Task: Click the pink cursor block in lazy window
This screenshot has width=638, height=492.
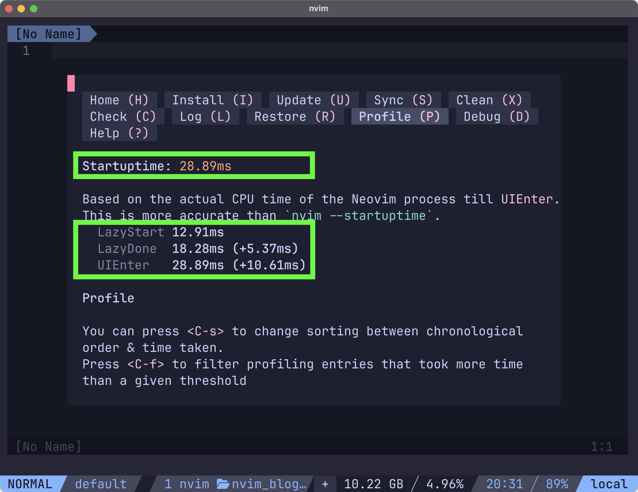Action: [71, 83]
